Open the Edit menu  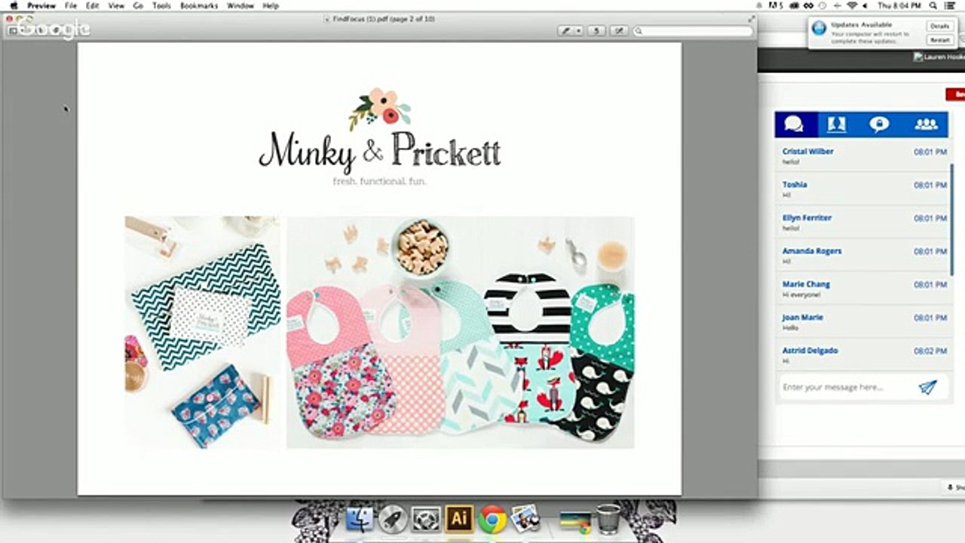click(x=92, y=5)
